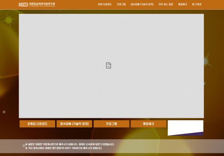Click the broken image icon in the gray panel
Viewport: 224px width, 156px height.
click(108, 65)
